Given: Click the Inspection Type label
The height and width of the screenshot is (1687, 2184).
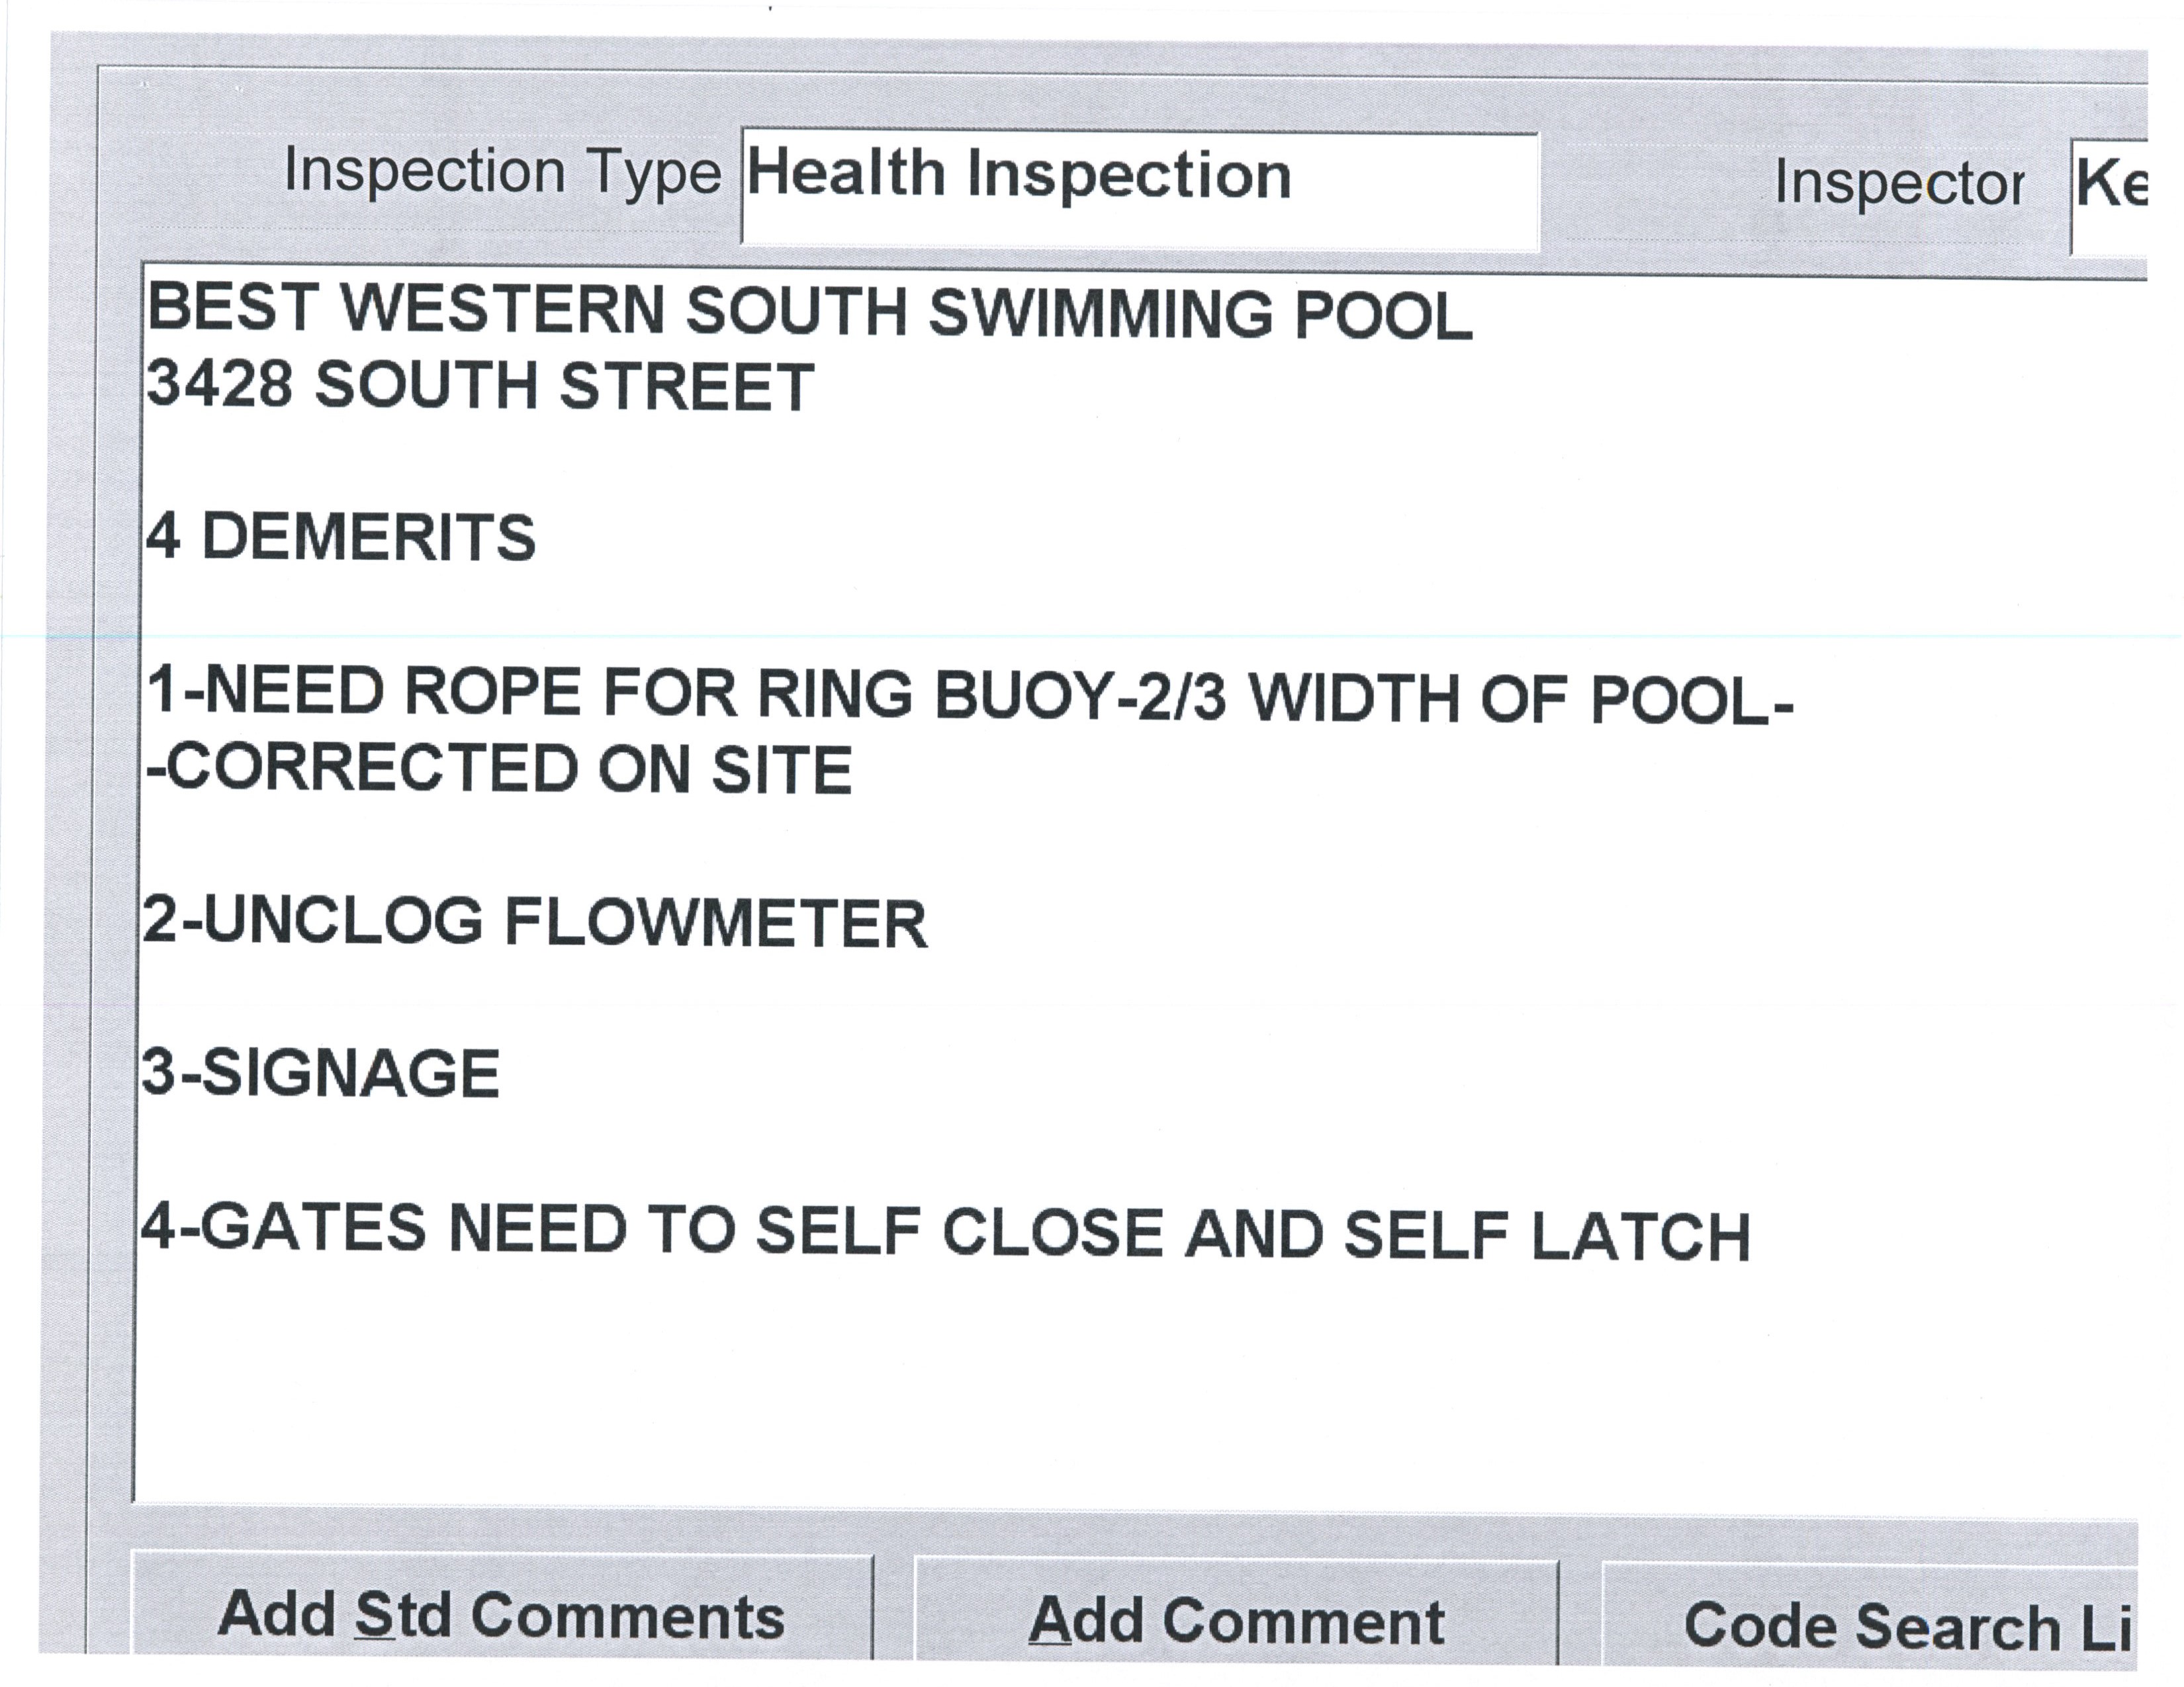Looking at the screenshot, I should click(502, 172).
